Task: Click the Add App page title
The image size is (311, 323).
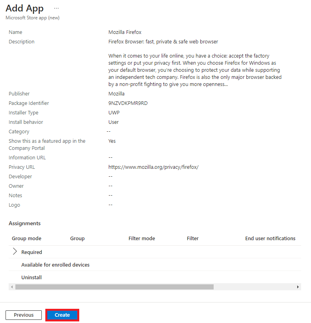Action: point(24,8)
